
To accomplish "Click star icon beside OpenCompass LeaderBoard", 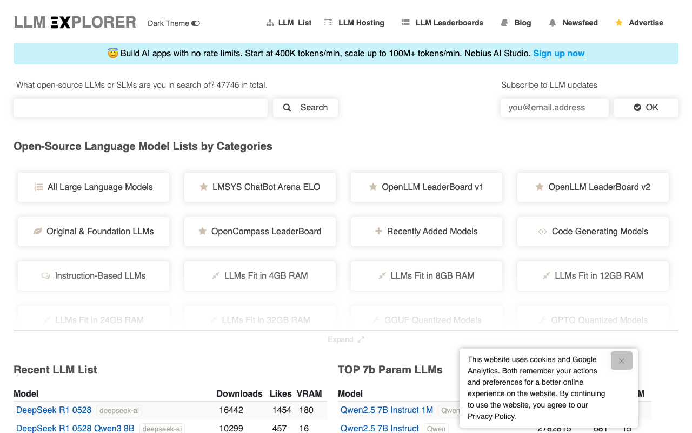I will [203, 231].
